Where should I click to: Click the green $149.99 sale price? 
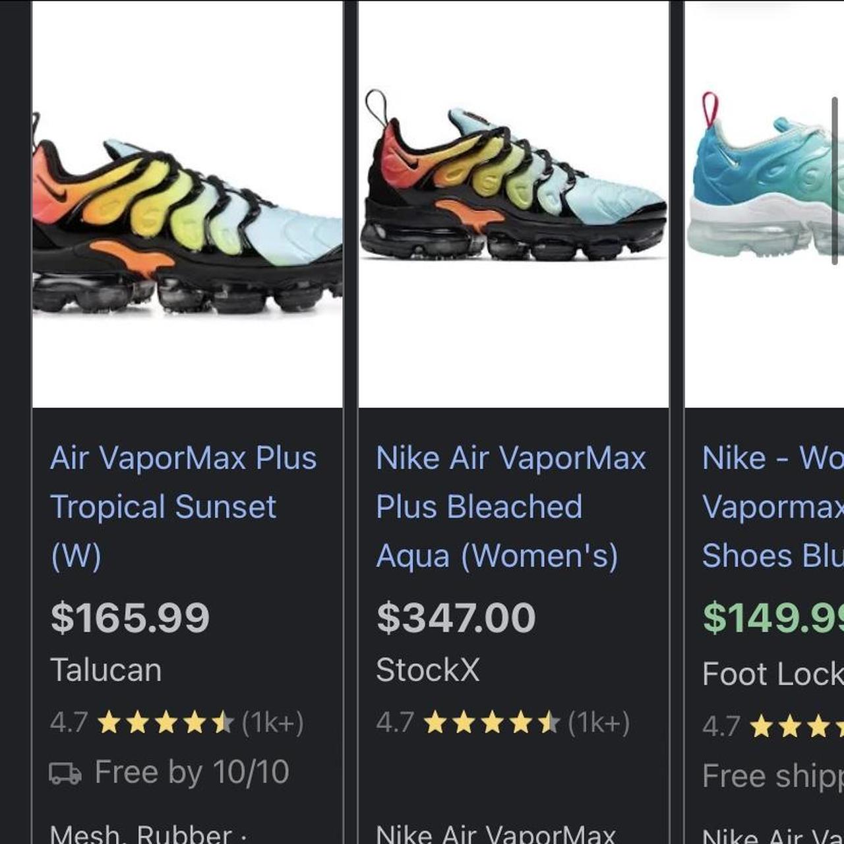click(x=773, y=618)
